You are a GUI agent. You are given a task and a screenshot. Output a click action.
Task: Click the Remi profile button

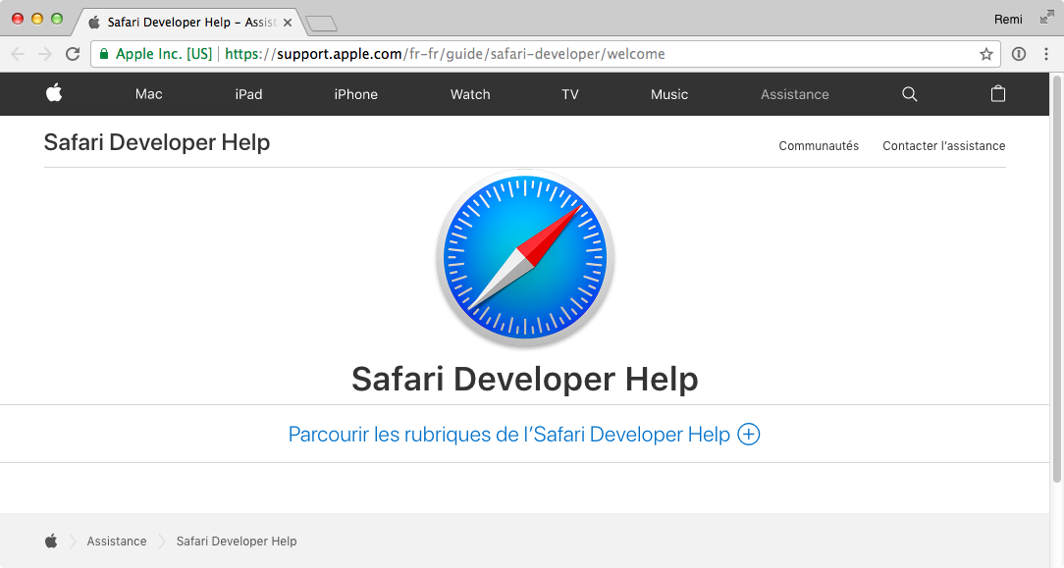coord(1008,19)
